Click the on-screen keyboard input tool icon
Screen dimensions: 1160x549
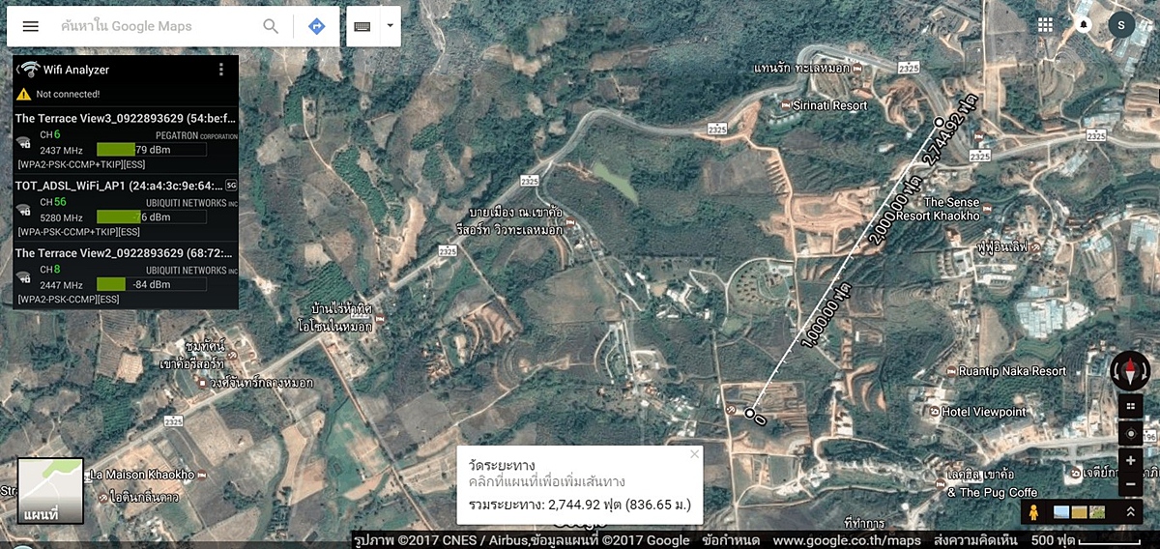coord(362,26)
